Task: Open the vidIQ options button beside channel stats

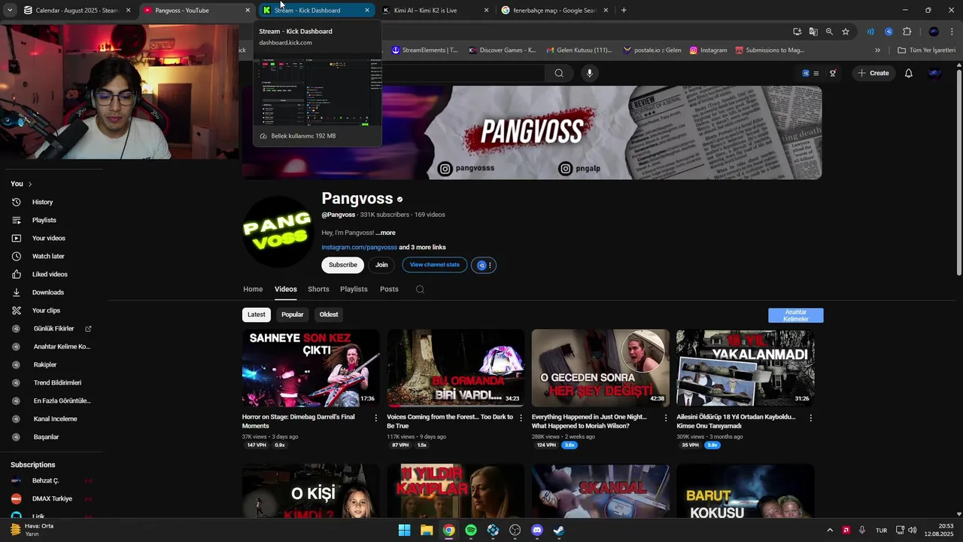Action: [484, 265]
